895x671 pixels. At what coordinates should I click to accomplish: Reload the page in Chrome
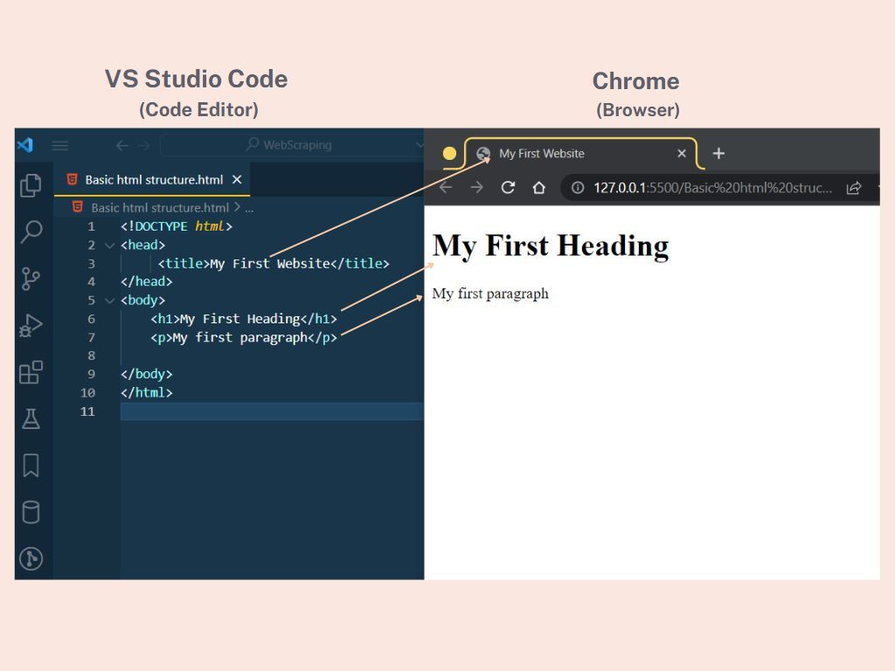tap(508, 187)
